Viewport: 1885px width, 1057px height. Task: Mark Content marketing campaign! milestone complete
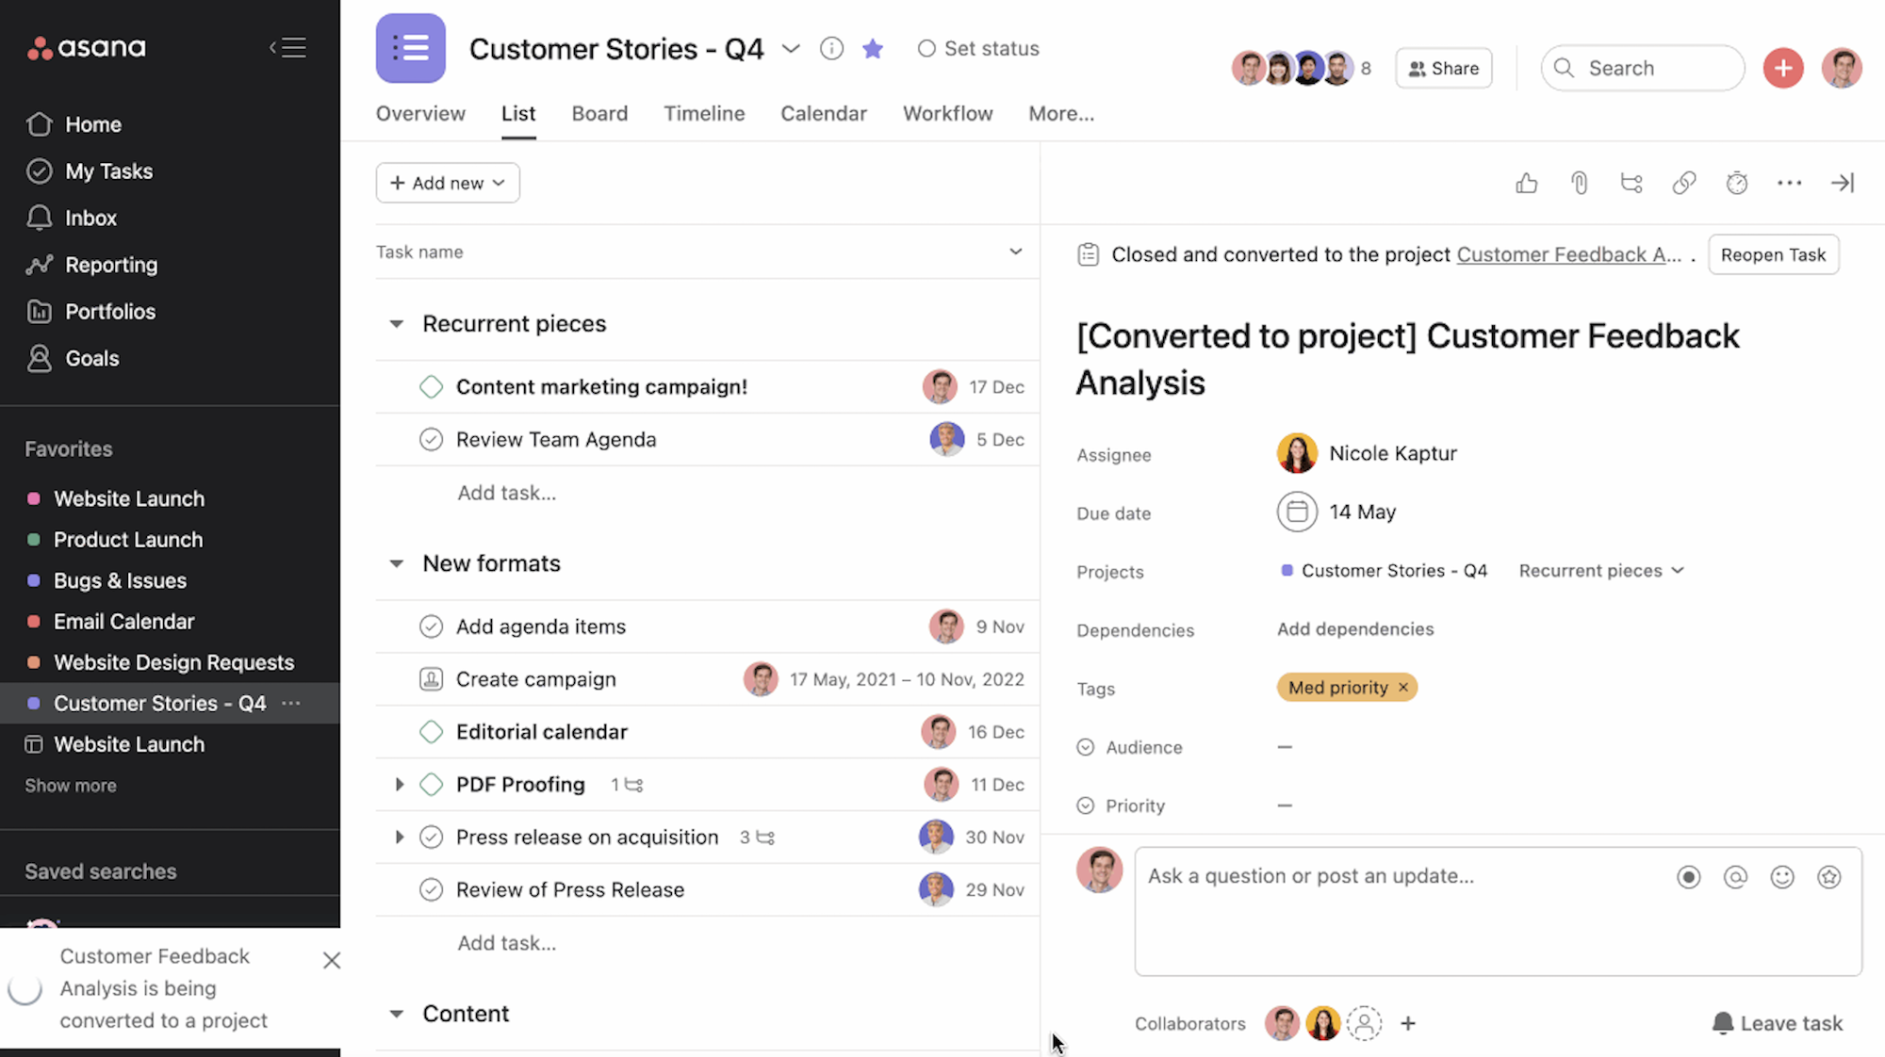(431, 387)
